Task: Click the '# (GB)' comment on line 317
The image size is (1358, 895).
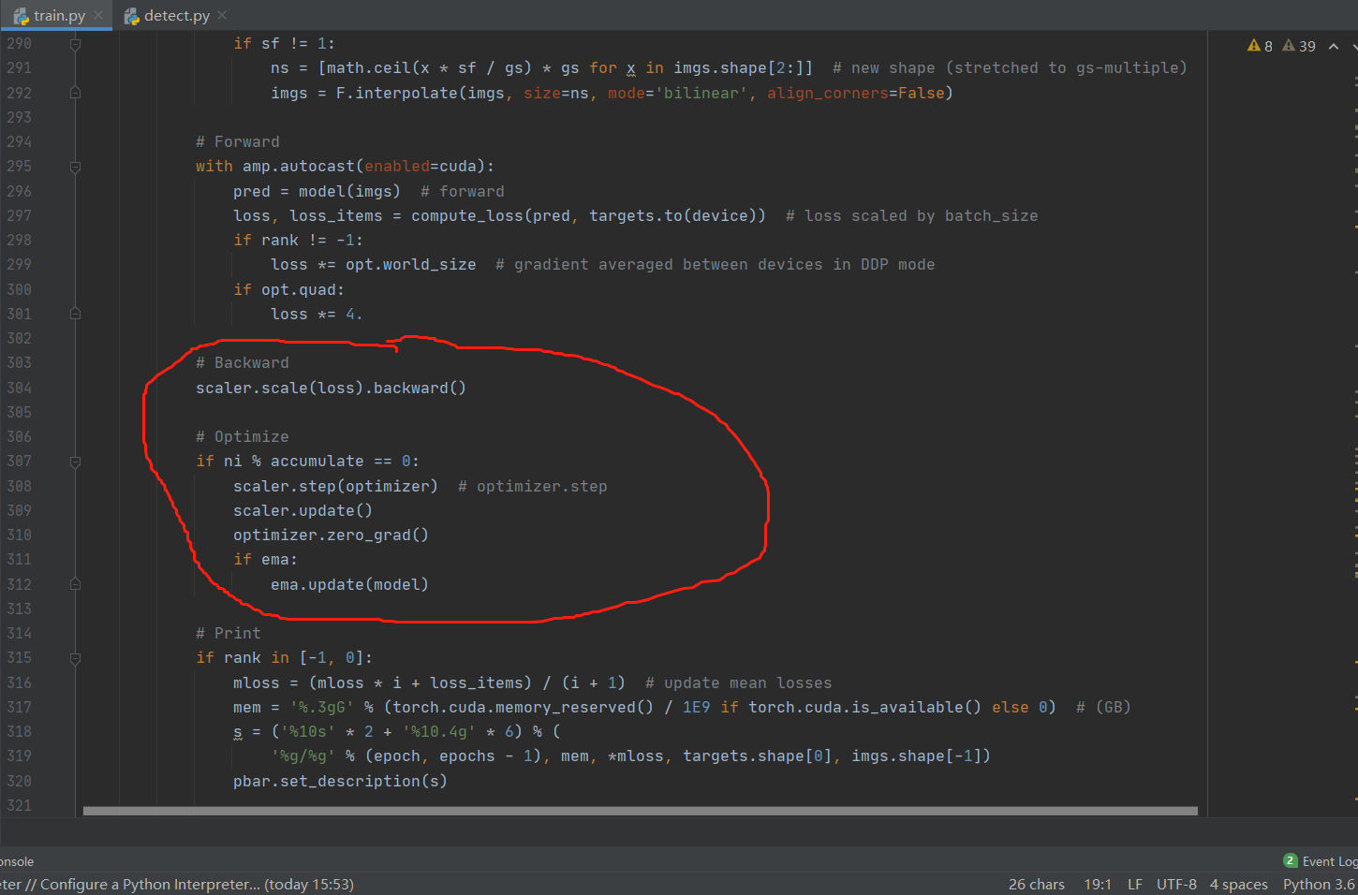Action: coord(1103,707)
